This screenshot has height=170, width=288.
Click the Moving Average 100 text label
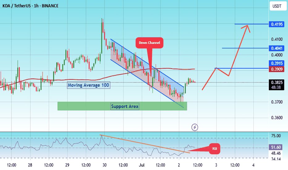click(88, 85)
